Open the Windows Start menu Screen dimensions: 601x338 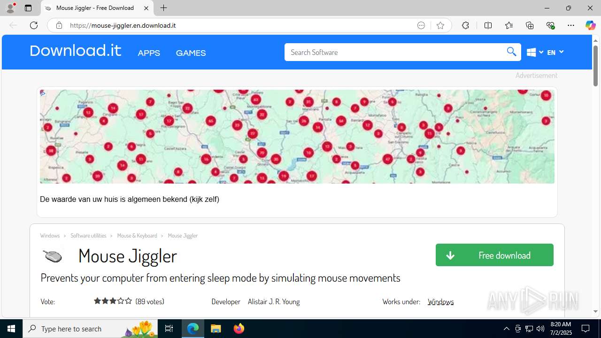pyautogui.click(x=11, y=329)
